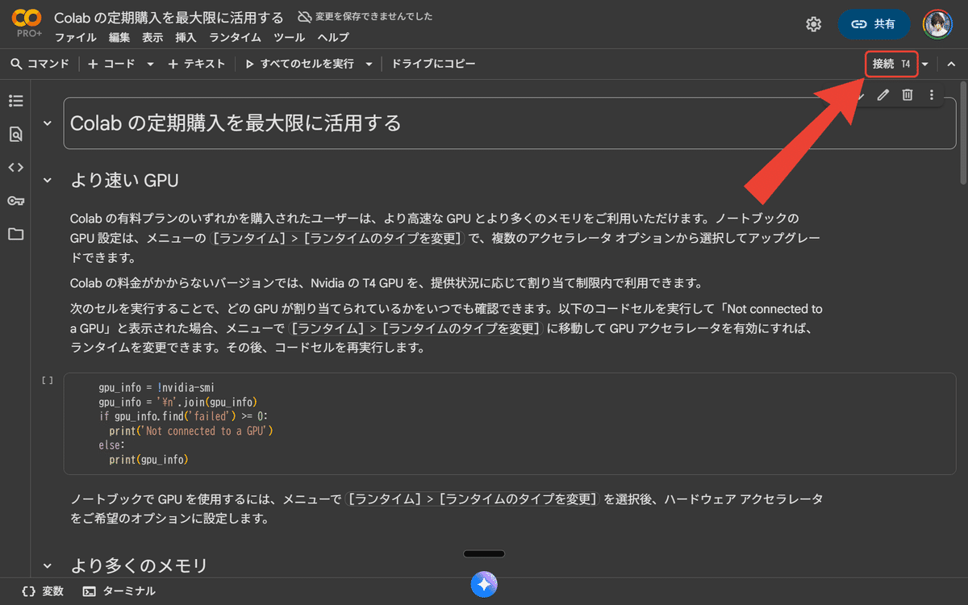This screenshot has height=605, width=968.
Task: Open the ターミナル terminal panel
Action: click(119, 591)
